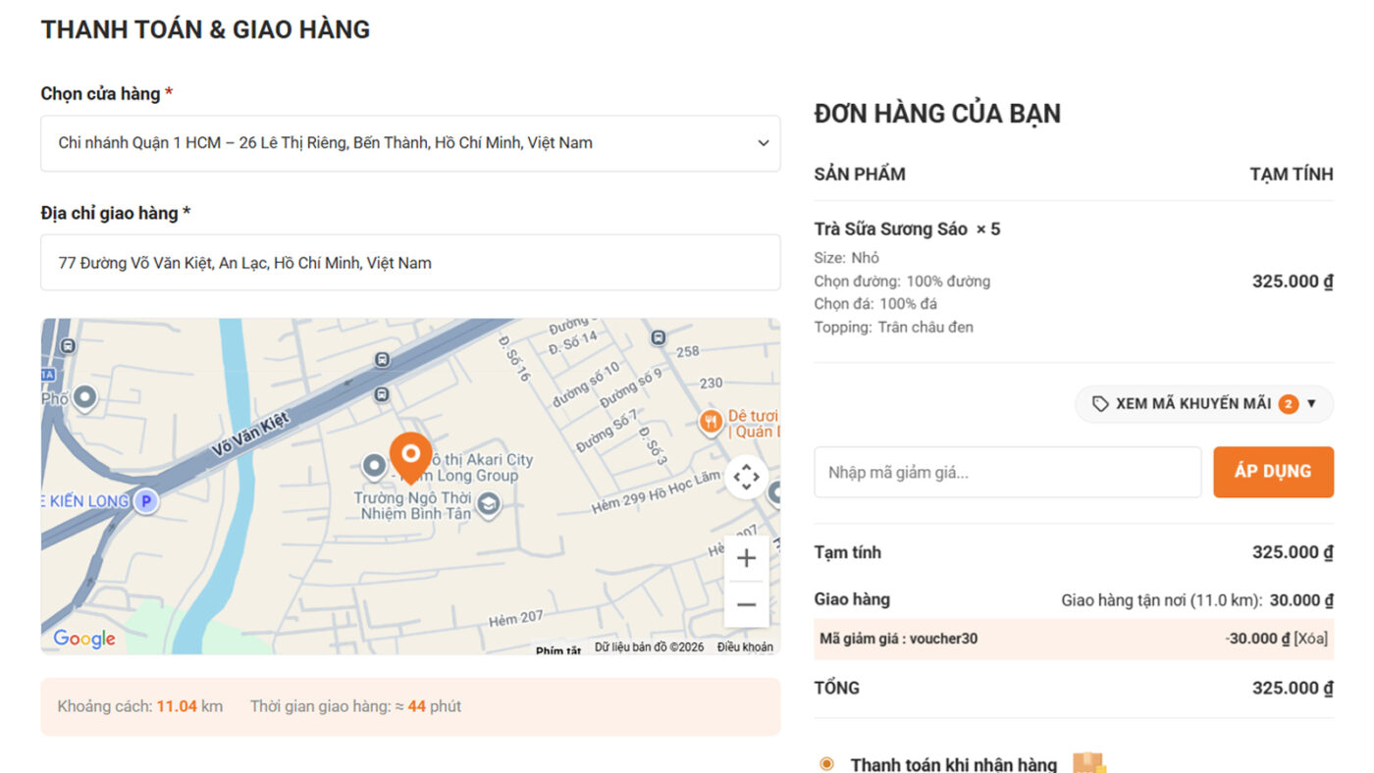Viewport: 1374px width, 773px height.
Task: Click the parking marker near Kiến Long
Action: pyautogui.click(x=145, y=501)
